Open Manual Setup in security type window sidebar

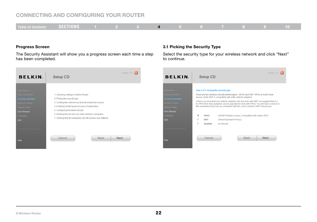(x=170, y=107)
